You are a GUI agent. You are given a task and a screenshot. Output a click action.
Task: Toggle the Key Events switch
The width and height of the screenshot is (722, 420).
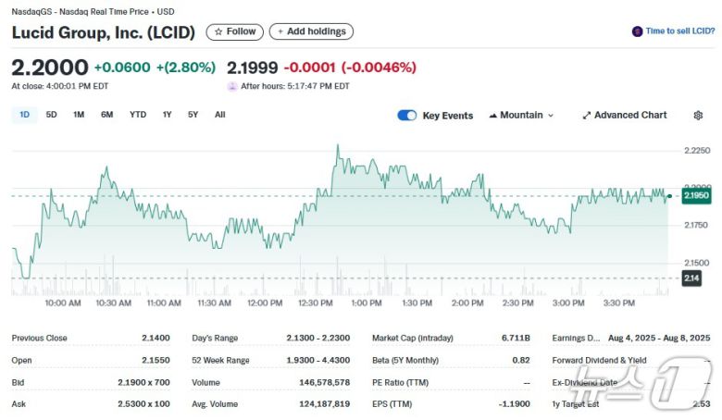point(406,116)
